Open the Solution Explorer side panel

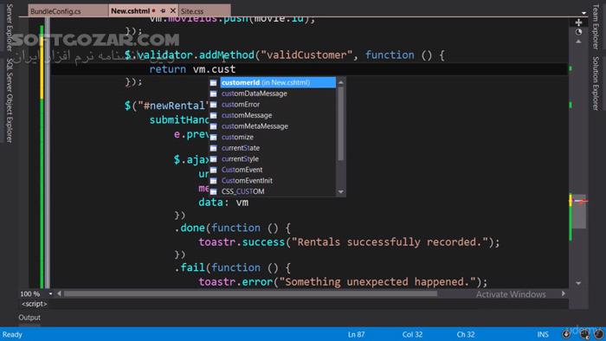click(596, 83)
